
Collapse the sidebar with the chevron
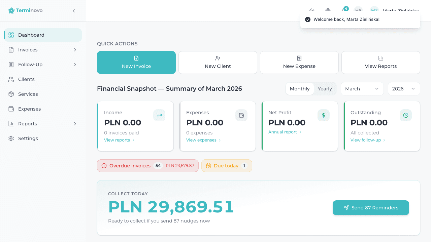pyautogui.click(x=74, y=11)
